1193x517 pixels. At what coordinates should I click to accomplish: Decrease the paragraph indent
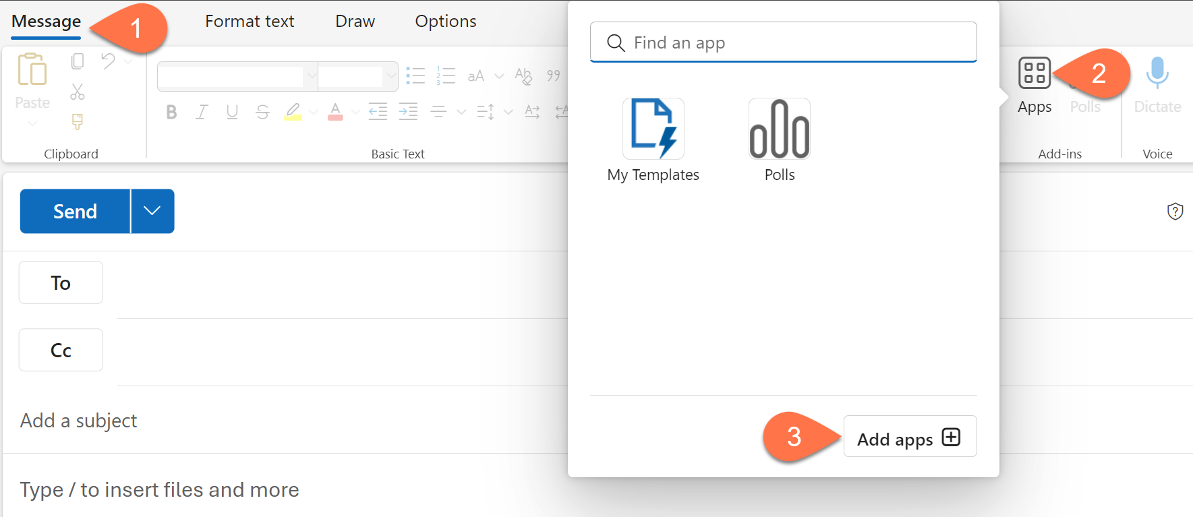pos(378,111)
